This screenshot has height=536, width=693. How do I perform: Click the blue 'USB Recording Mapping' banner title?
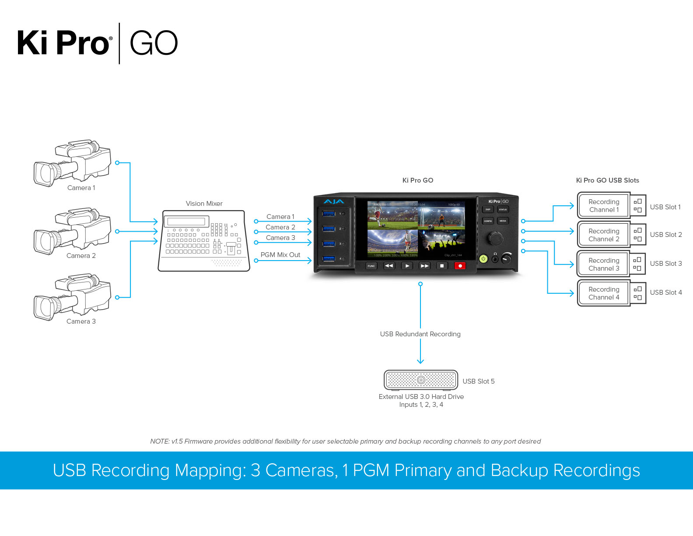[346, 470]
